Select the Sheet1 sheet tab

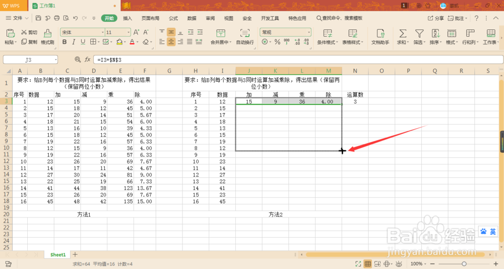click(58, 254)
